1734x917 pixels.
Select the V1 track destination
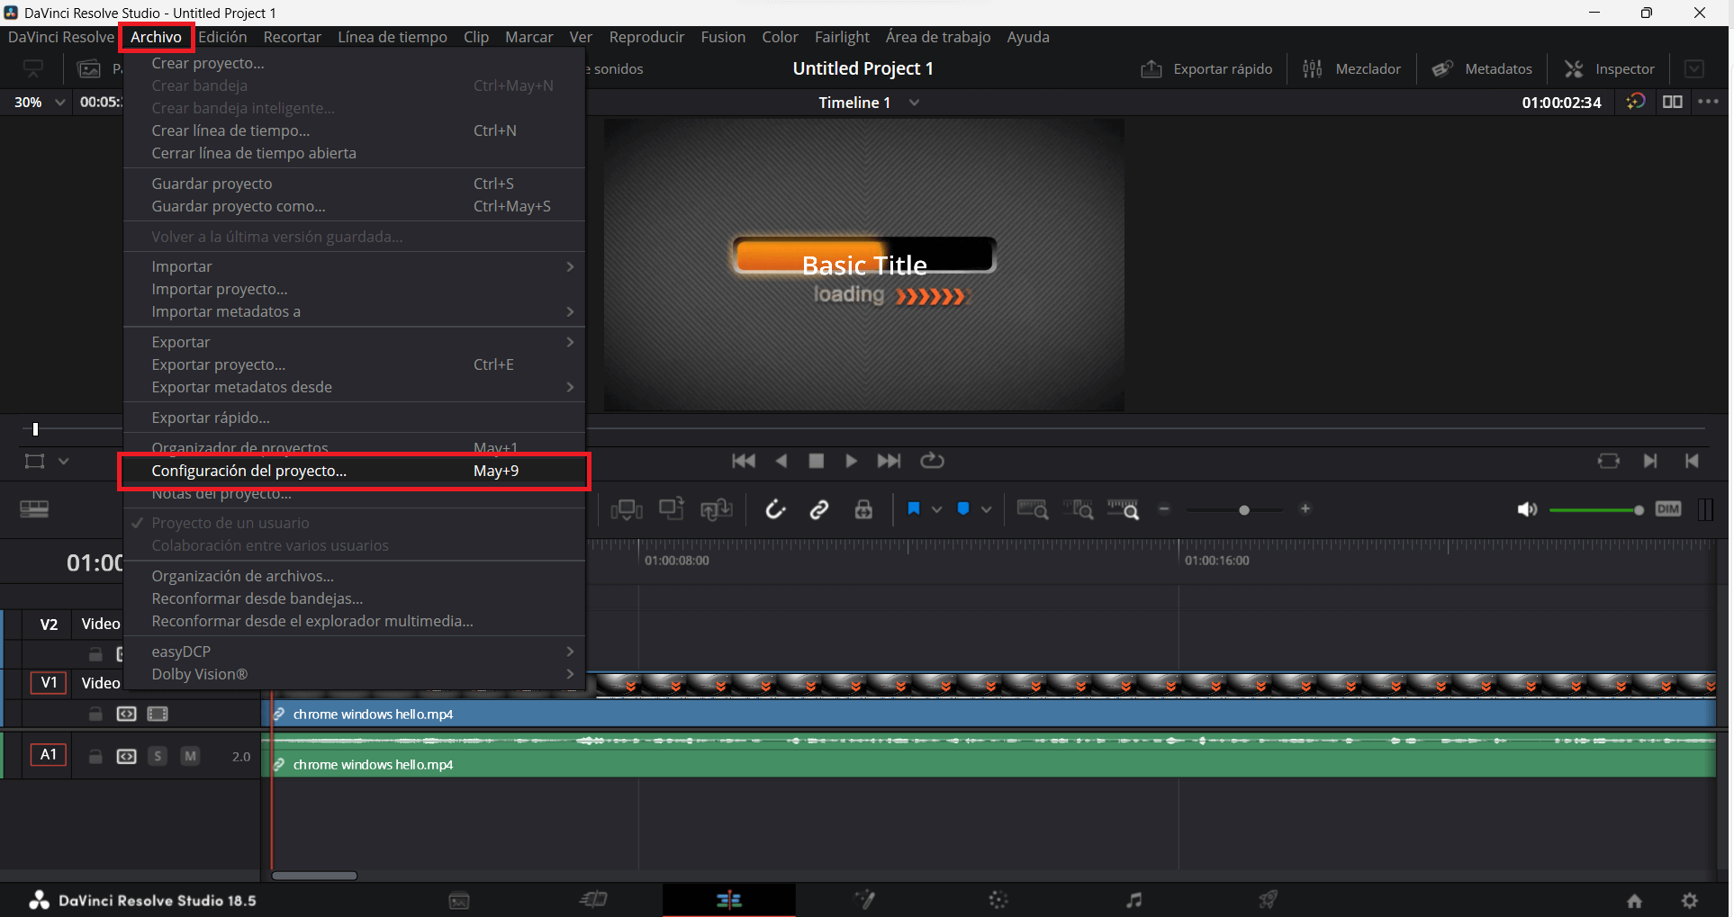tap(49, 683)
